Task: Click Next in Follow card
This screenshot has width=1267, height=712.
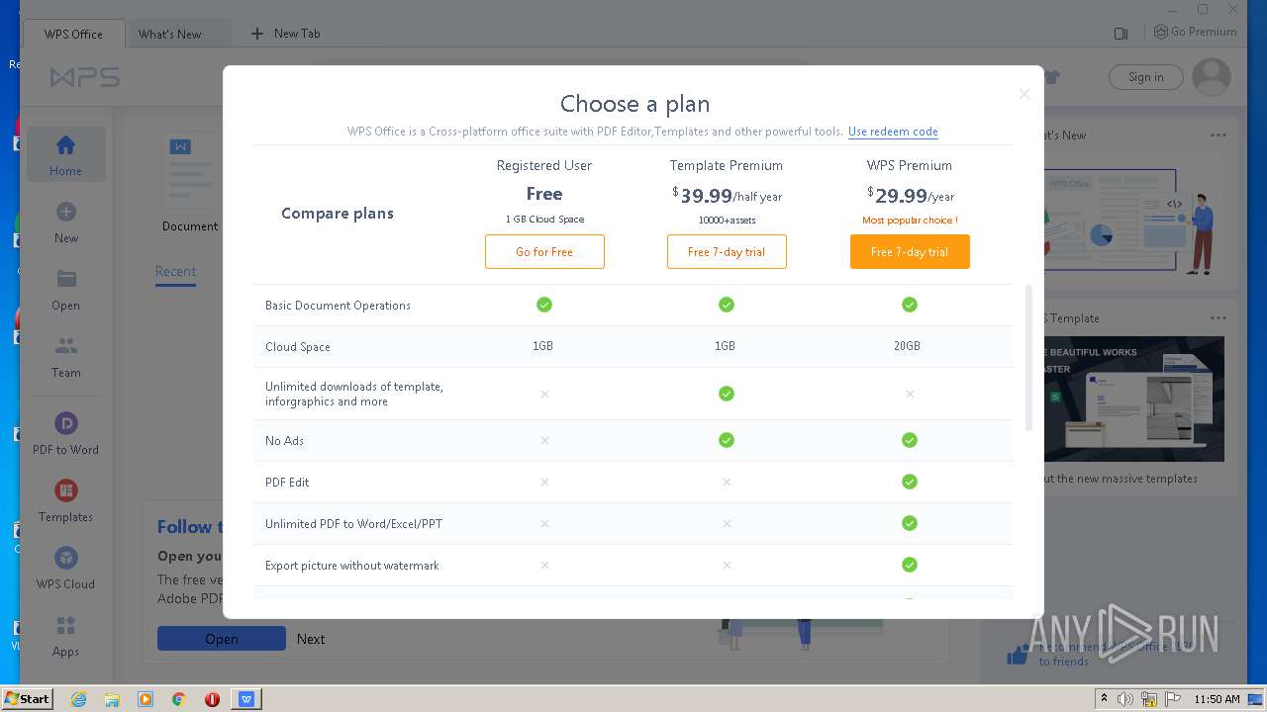Action: 311,639
